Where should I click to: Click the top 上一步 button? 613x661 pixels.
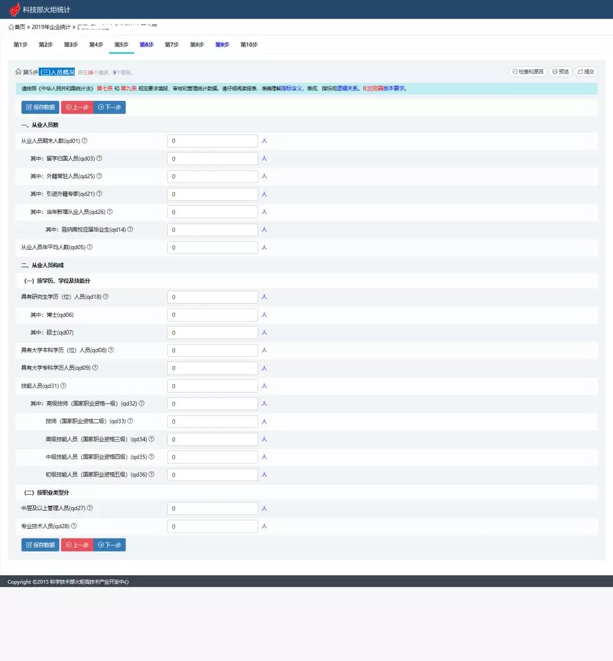[77, 107]
